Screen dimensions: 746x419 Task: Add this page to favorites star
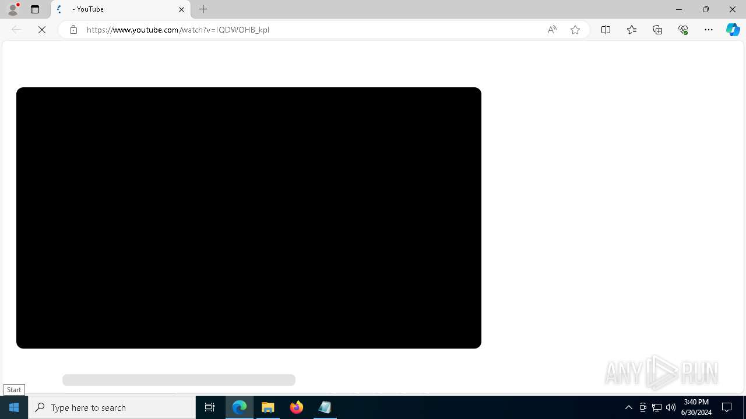coord(575,30)
